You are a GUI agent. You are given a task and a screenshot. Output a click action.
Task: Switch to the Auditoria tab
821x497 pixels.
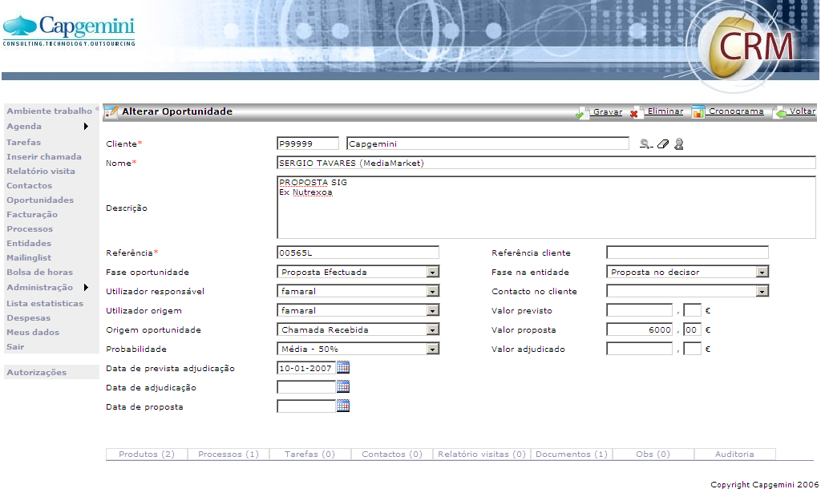(x=734, y=454)
